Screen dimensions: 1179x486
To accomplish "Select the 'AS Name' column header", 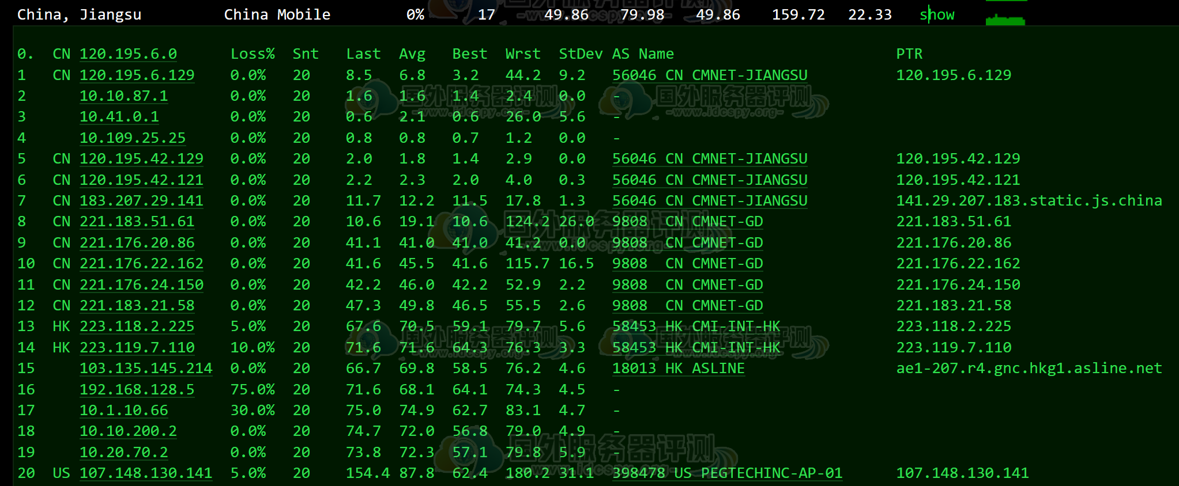I will [643, 54].
